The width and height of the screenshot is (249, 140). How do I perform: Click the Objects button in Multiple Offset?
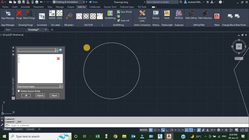click(x=40, y=96)
